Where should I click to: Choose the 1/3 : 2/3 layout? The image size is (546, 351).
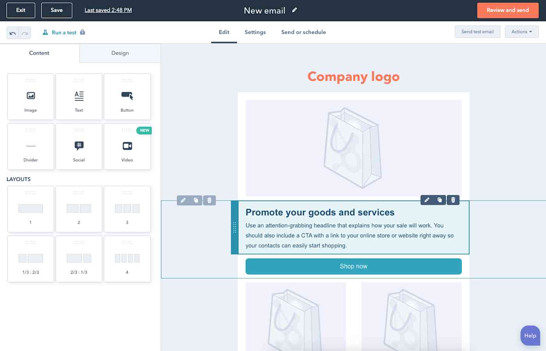(31, 259)
